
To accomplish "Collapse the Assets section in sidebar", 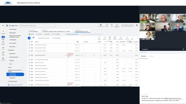I will coord(22,68).
